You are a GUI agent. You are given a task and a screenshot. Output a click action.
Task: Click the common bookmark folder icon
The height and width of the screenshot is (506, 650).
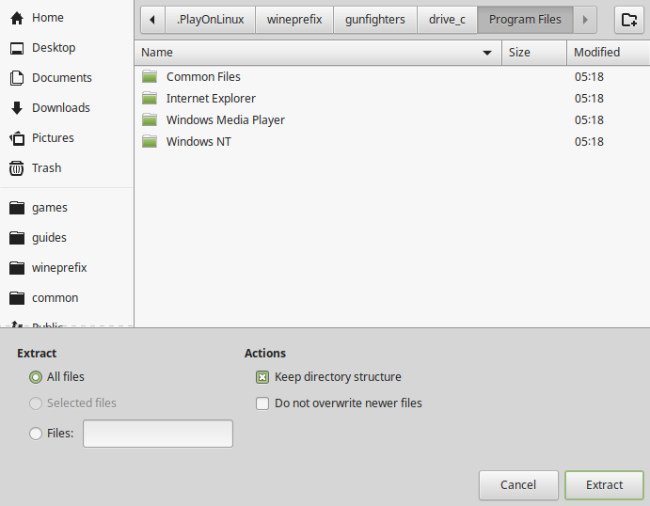coord(17,298)
